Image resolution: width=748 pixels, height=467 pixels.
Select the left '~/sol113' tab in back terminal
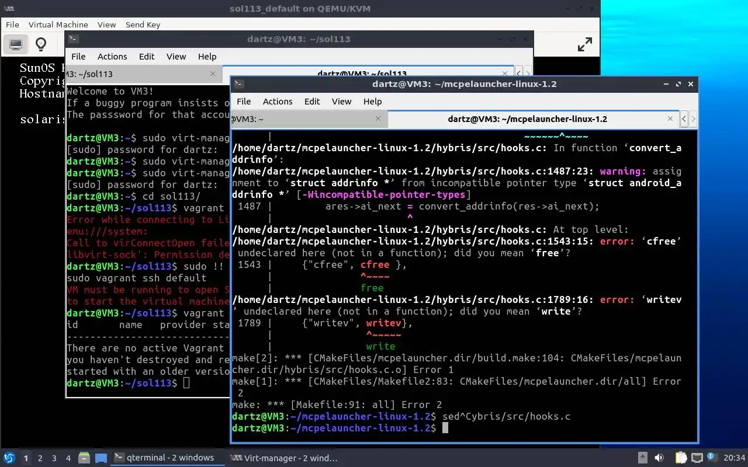click(143, 74)
